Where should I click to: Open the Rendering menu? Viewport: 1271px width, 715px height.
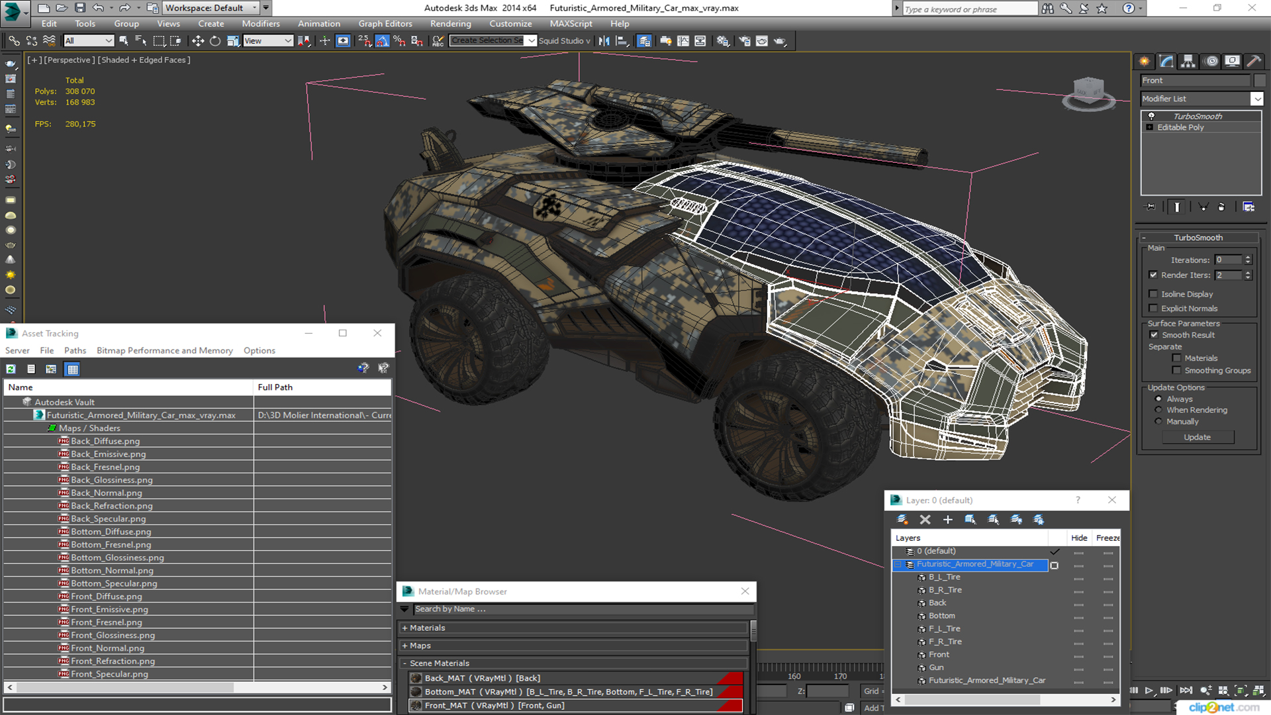coord(450,24)
